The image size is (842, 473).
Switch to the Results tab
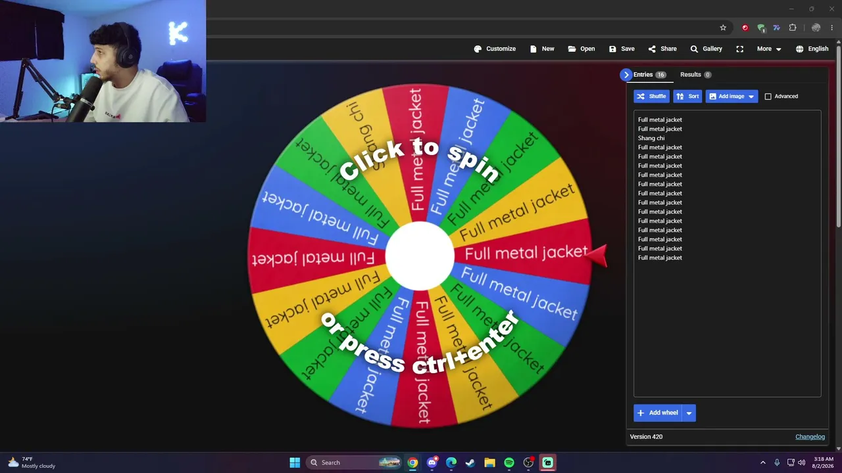[695, 75]
